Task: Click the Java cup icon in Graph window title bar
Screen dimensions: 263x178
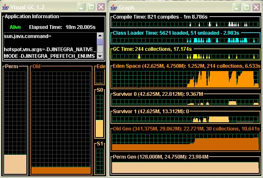Action: coord(114,7)
